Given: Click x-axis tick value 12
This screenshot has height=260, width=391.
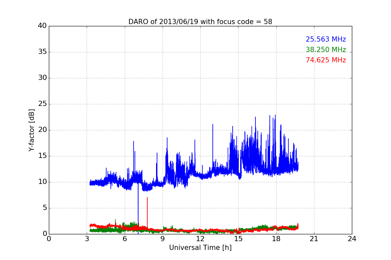Looking at the screenshot, I should click(200, 239).
